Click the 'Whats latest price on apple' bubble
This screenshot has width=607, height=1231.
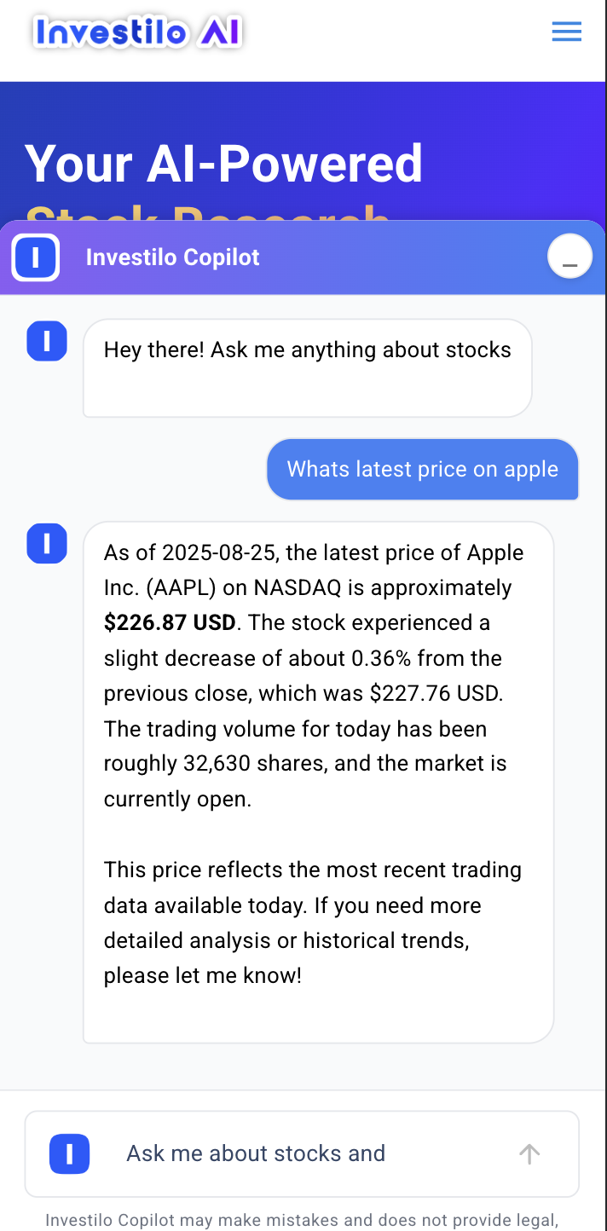(423, 469)
